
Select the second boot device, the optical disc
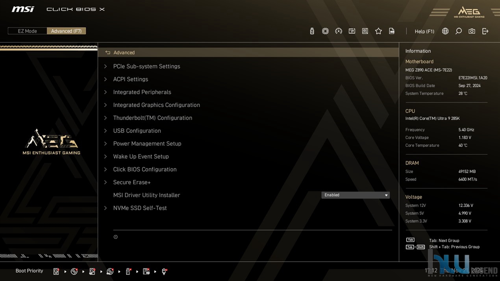click(x=74, y=271)
